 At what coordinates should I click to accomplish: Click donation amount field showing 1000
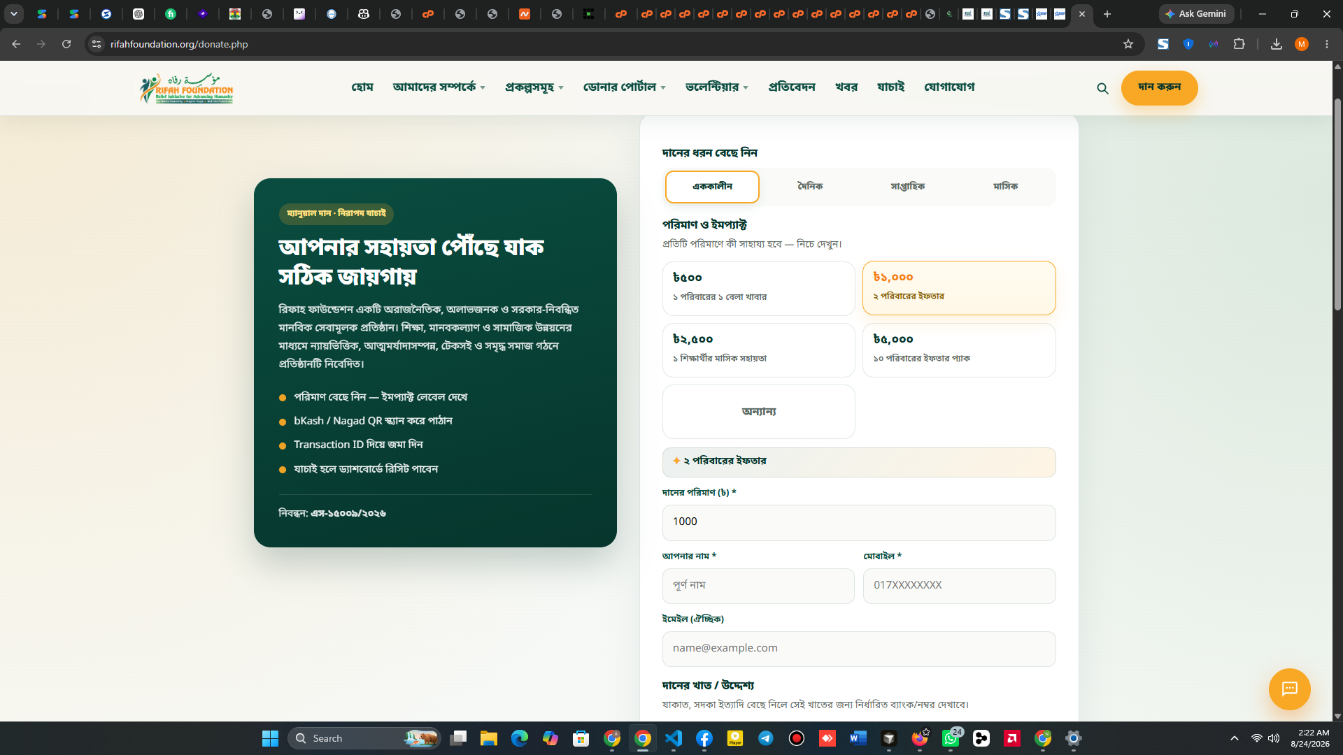[x=859, y=522]
